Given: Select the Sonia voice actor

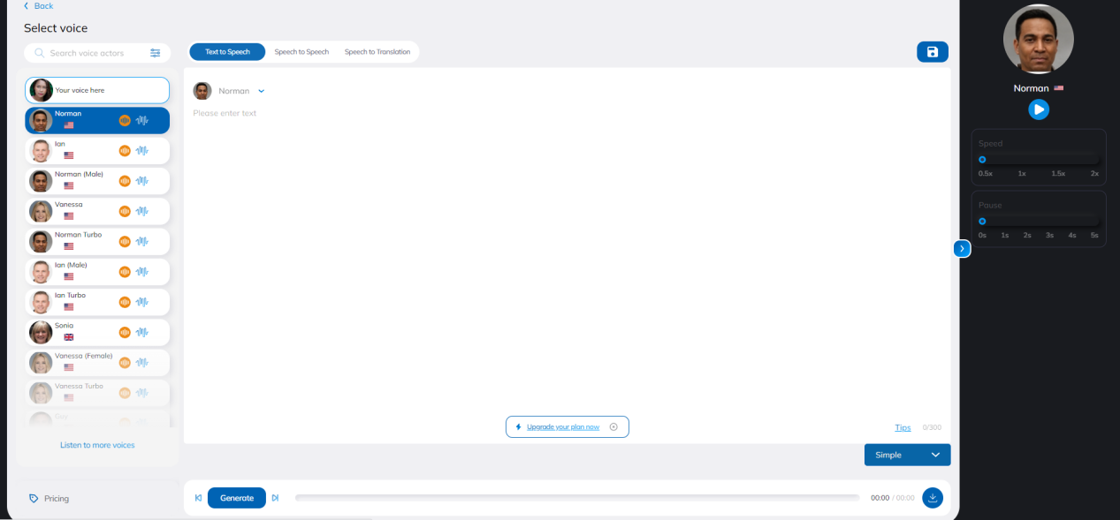Looking at the screenshot, I should click(97, 332).
